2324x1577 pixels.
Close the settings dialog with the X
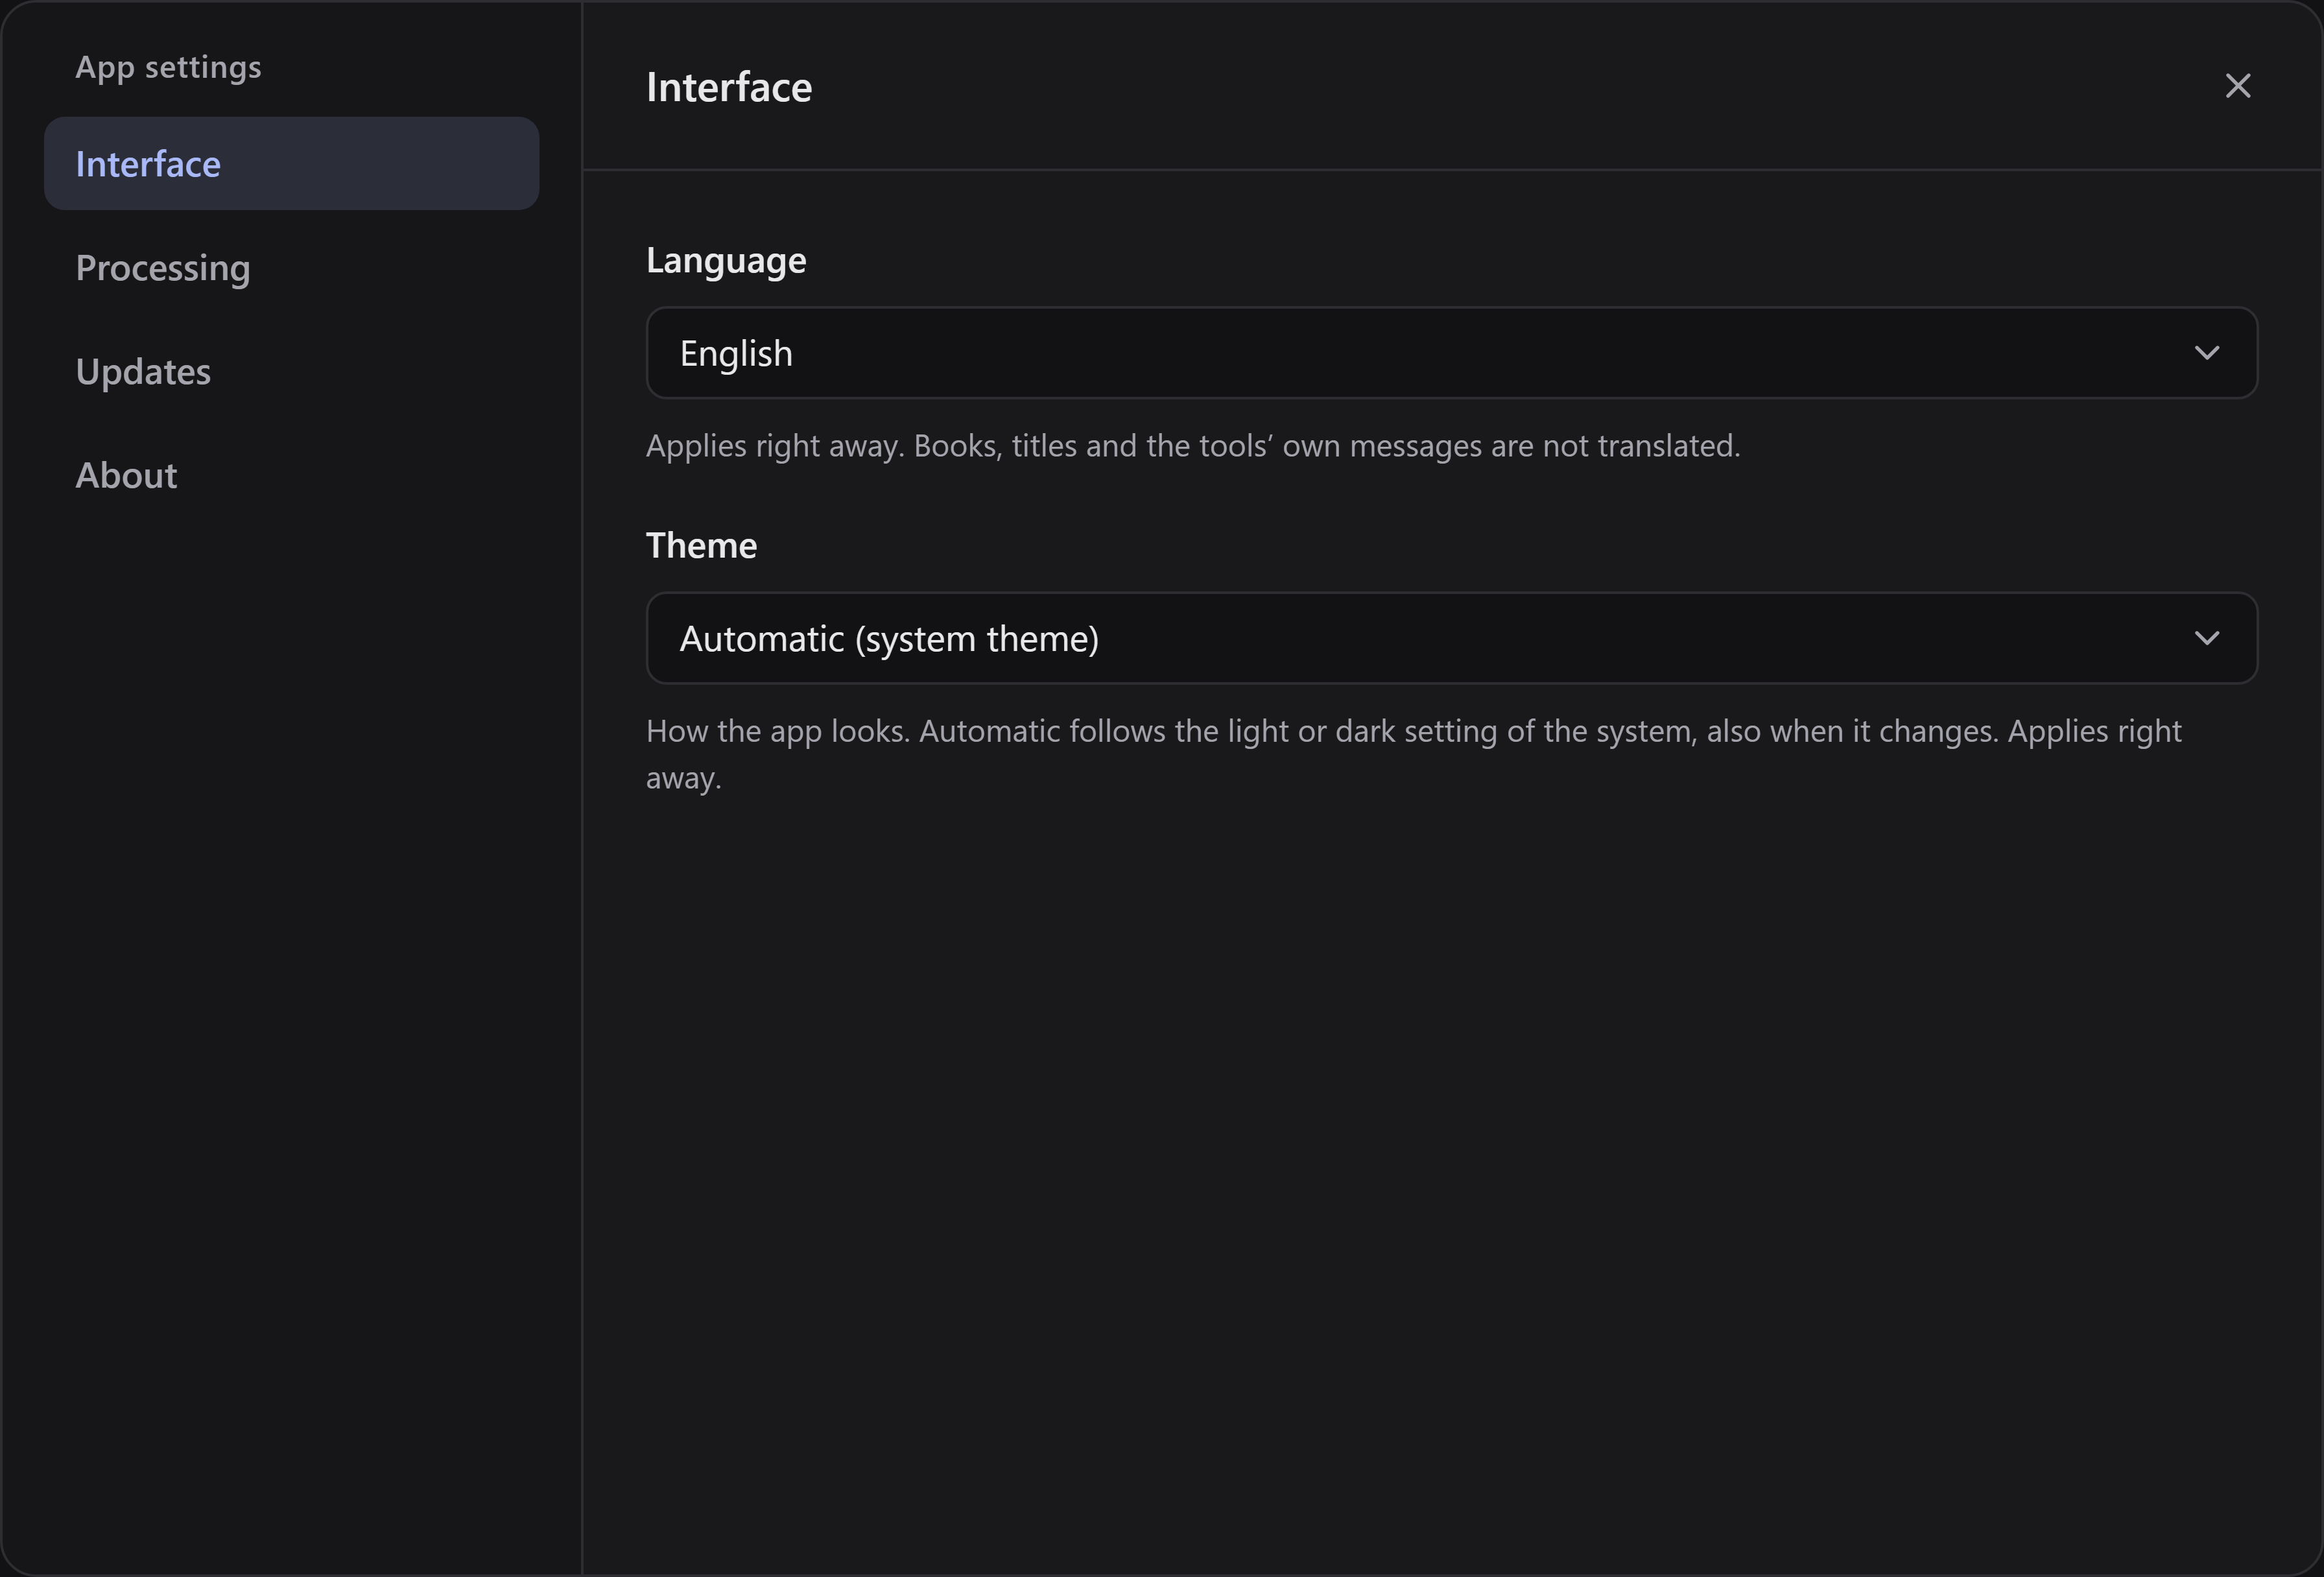pos(2238,86)
